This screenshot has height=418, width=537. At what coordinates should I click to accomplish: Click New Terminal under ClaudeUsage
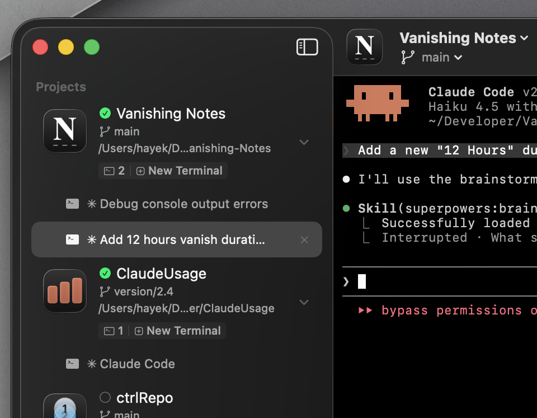point(178,331)
